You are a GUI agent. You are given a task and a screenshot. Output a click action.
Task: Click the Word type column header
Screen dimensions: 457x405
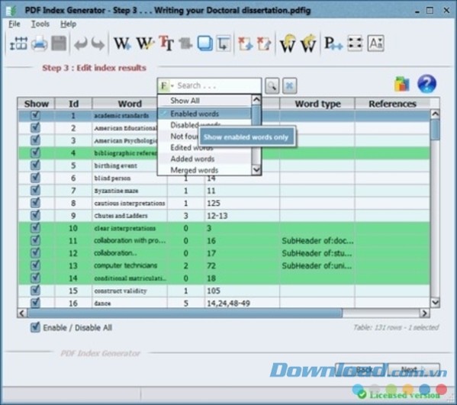[317, 104]
